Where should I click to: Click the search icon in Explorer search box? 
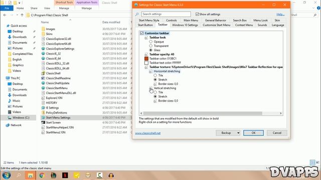315,15
